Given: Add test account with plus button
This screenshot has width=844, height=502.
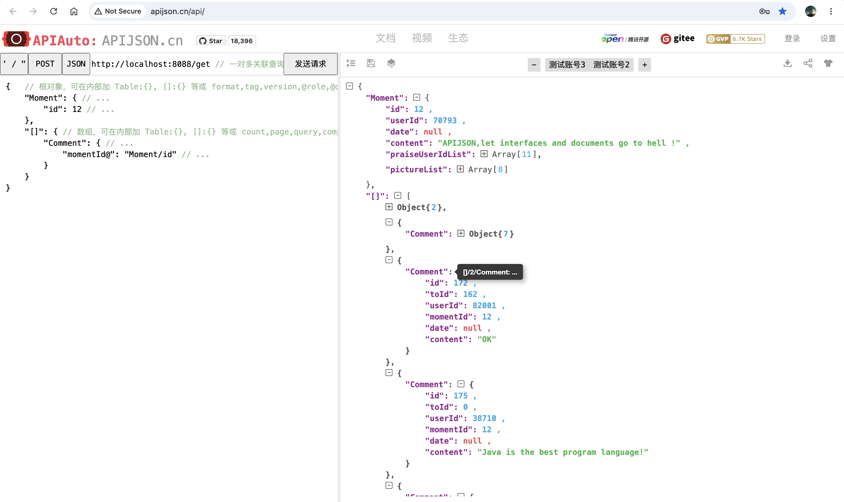Looking at the screenshot, I should pyautogui.click(x=645, y=65).
